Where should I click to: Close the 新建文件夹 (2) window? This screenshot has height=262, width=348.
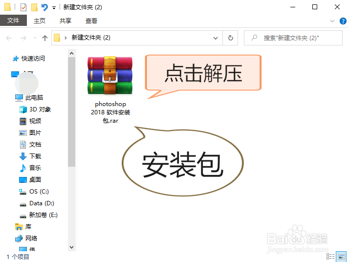click(337, 7)
